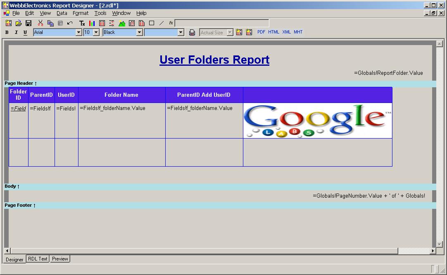Toggle bold formatting
The height and width of the screenshot is (275, 447).
pos(7,33)
